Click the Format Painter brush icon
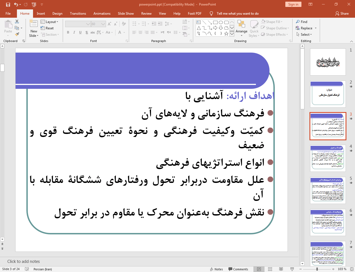The image size is (355, 272). coord(17,34)
